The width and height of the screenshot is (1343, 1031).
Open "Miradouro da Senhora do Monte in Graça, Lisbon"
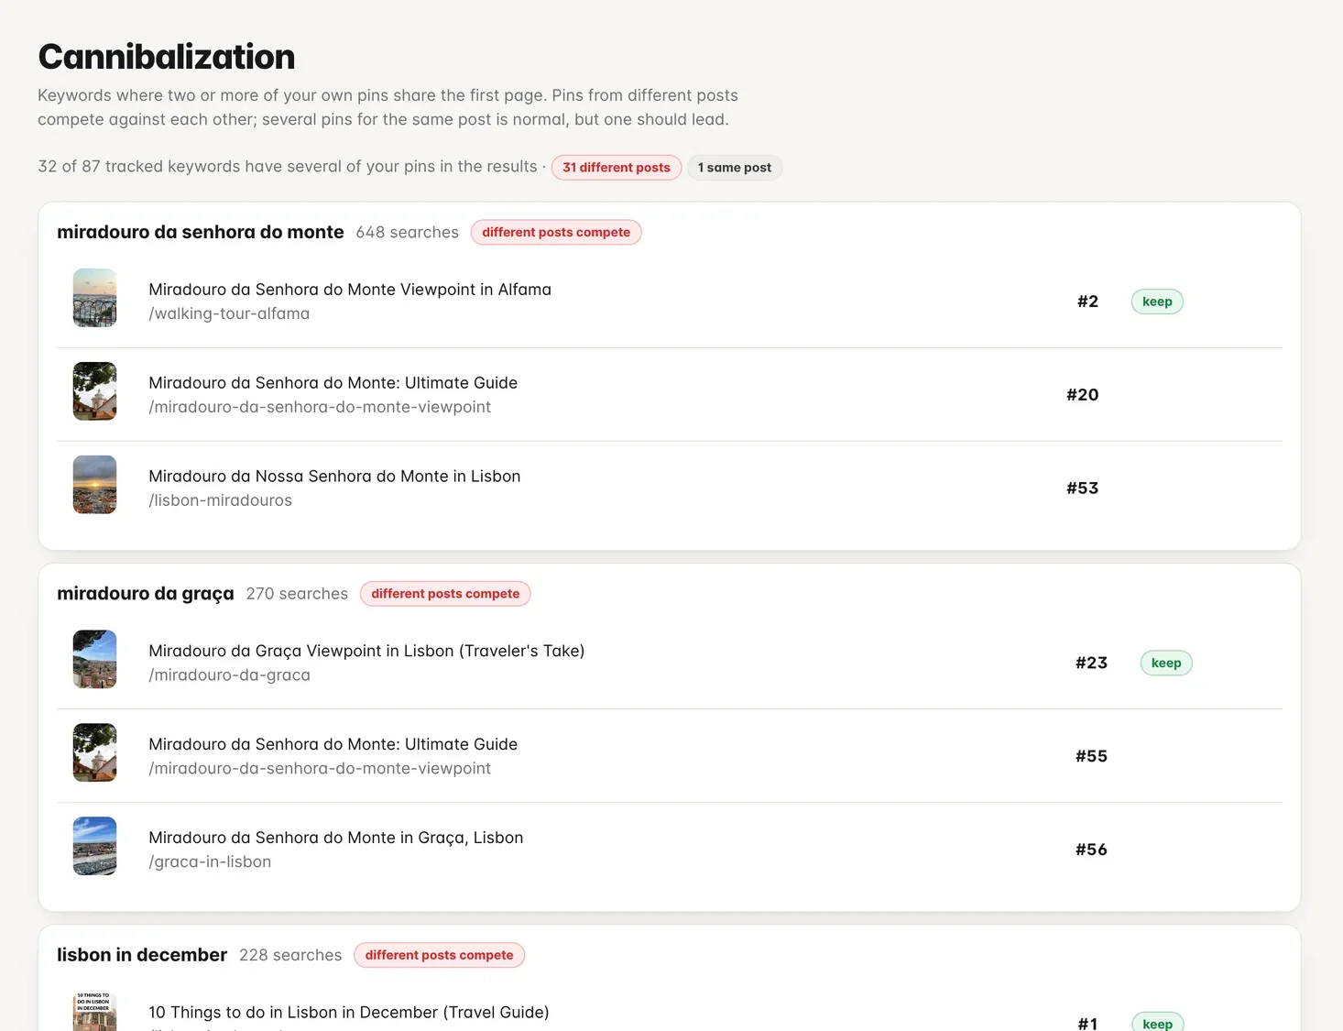(x=336, y=838)
